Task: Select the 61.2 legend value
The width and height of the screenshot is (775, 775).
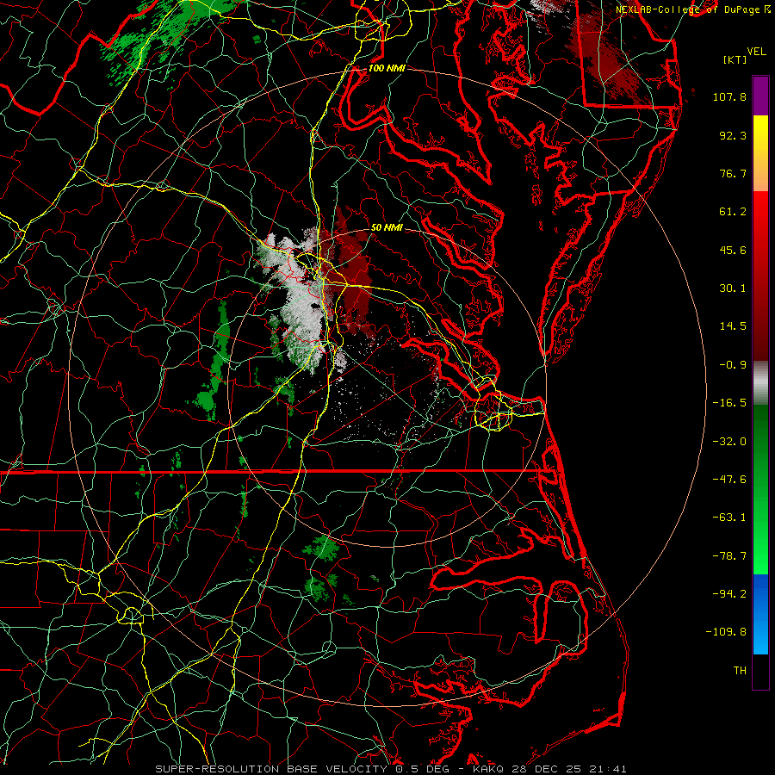Action: click(733, 212)
